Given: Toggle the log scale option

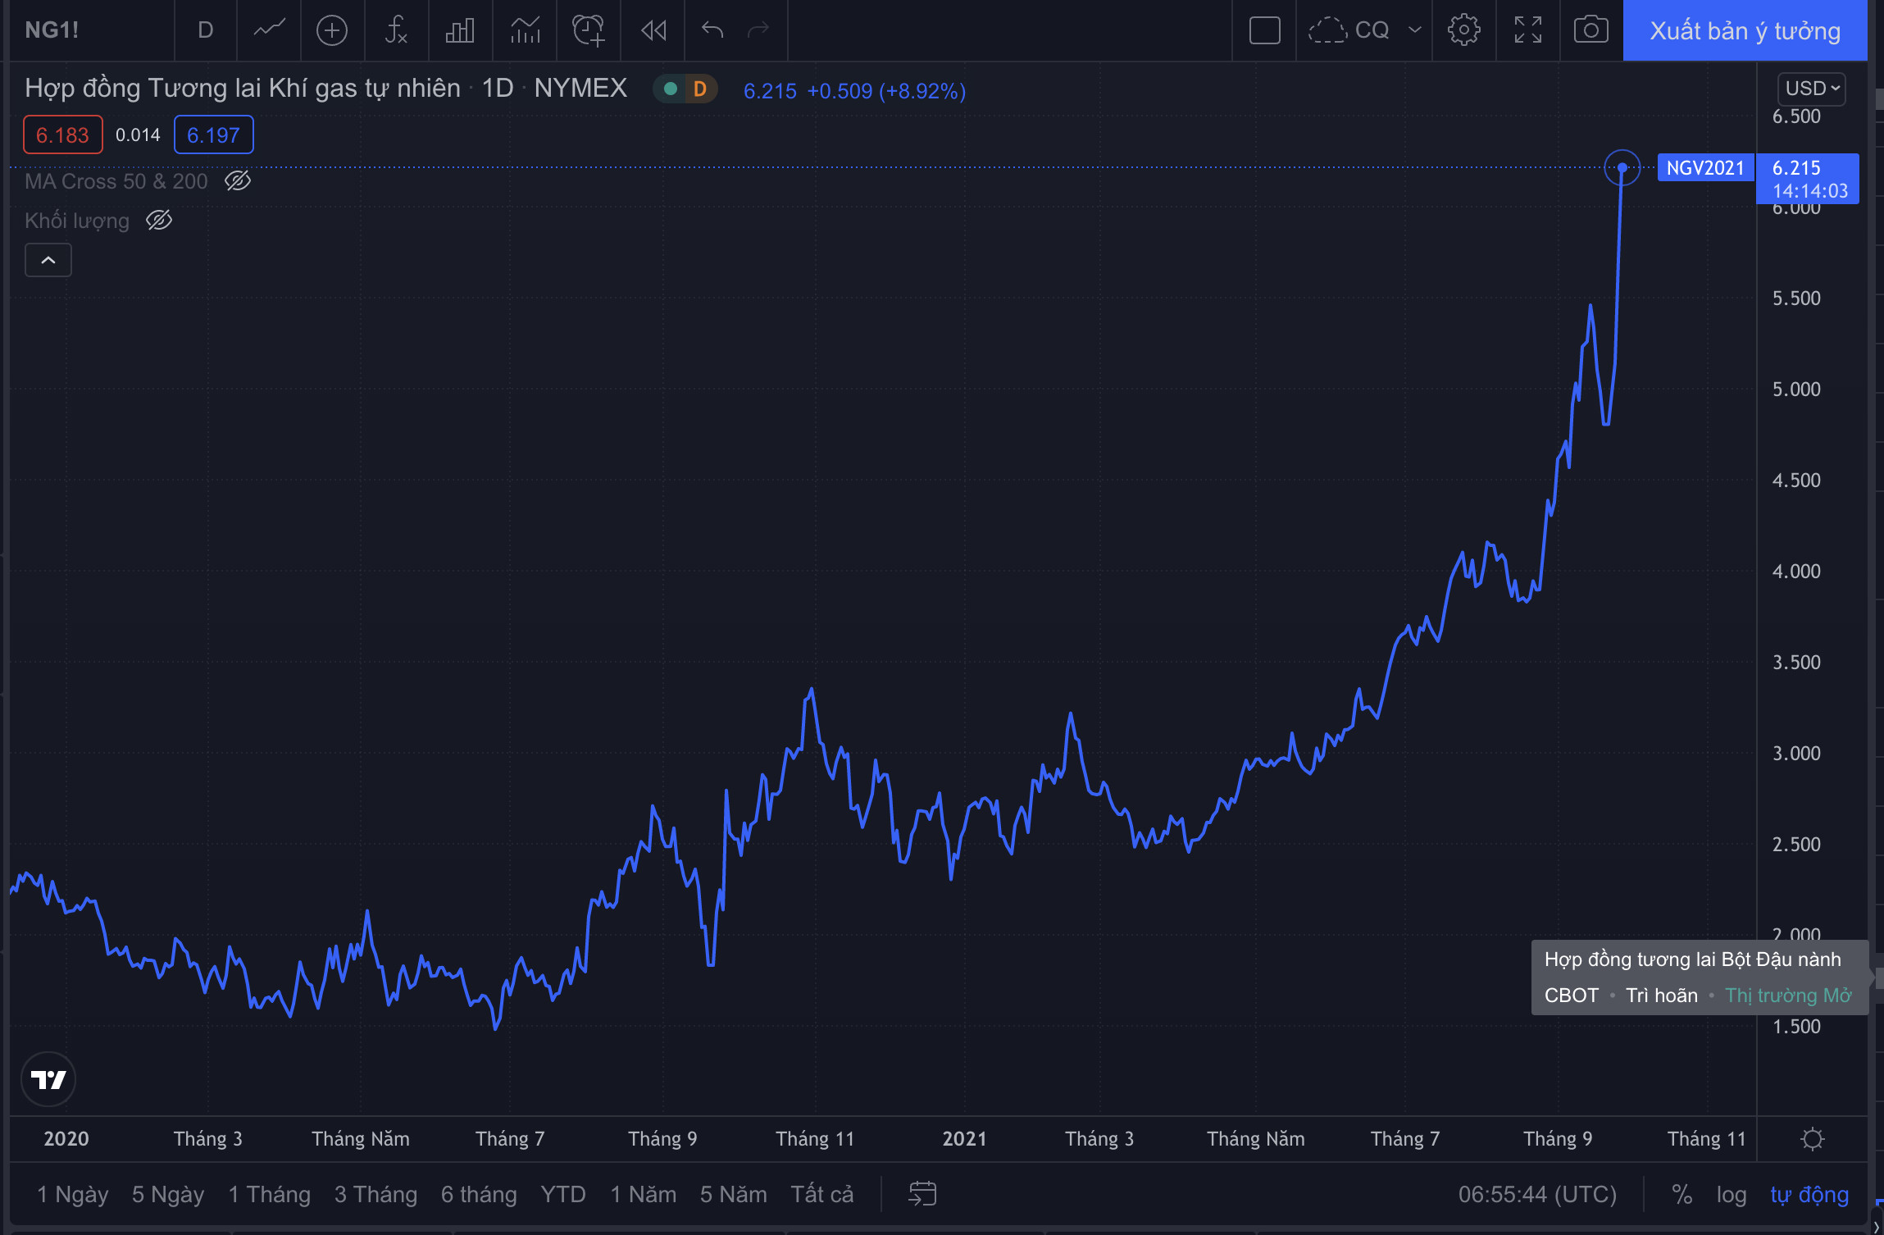Looking at the screenshot, I should coord(1731,1195).
